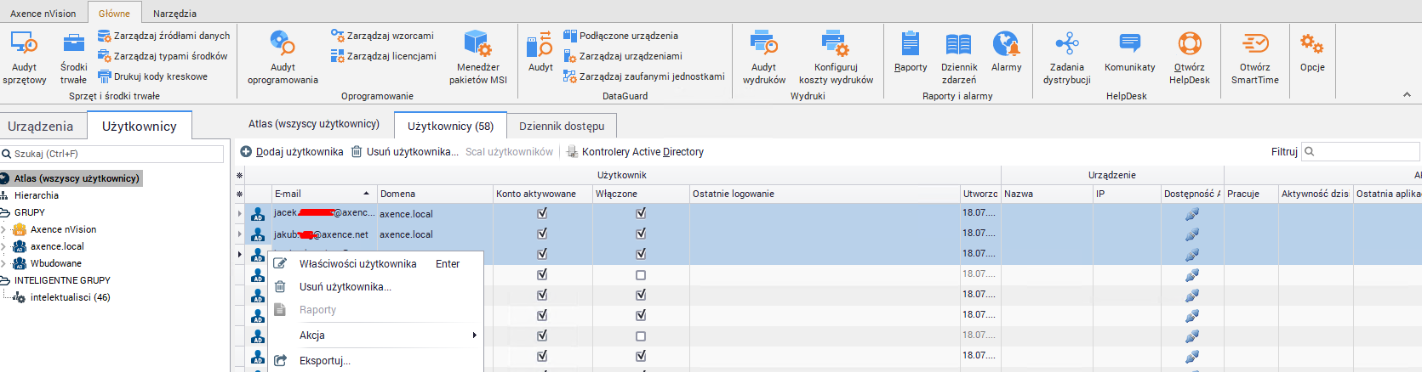Select intelektualisci (46) smart group
The height and width of the screenshot is (372, 1422).
71,297
